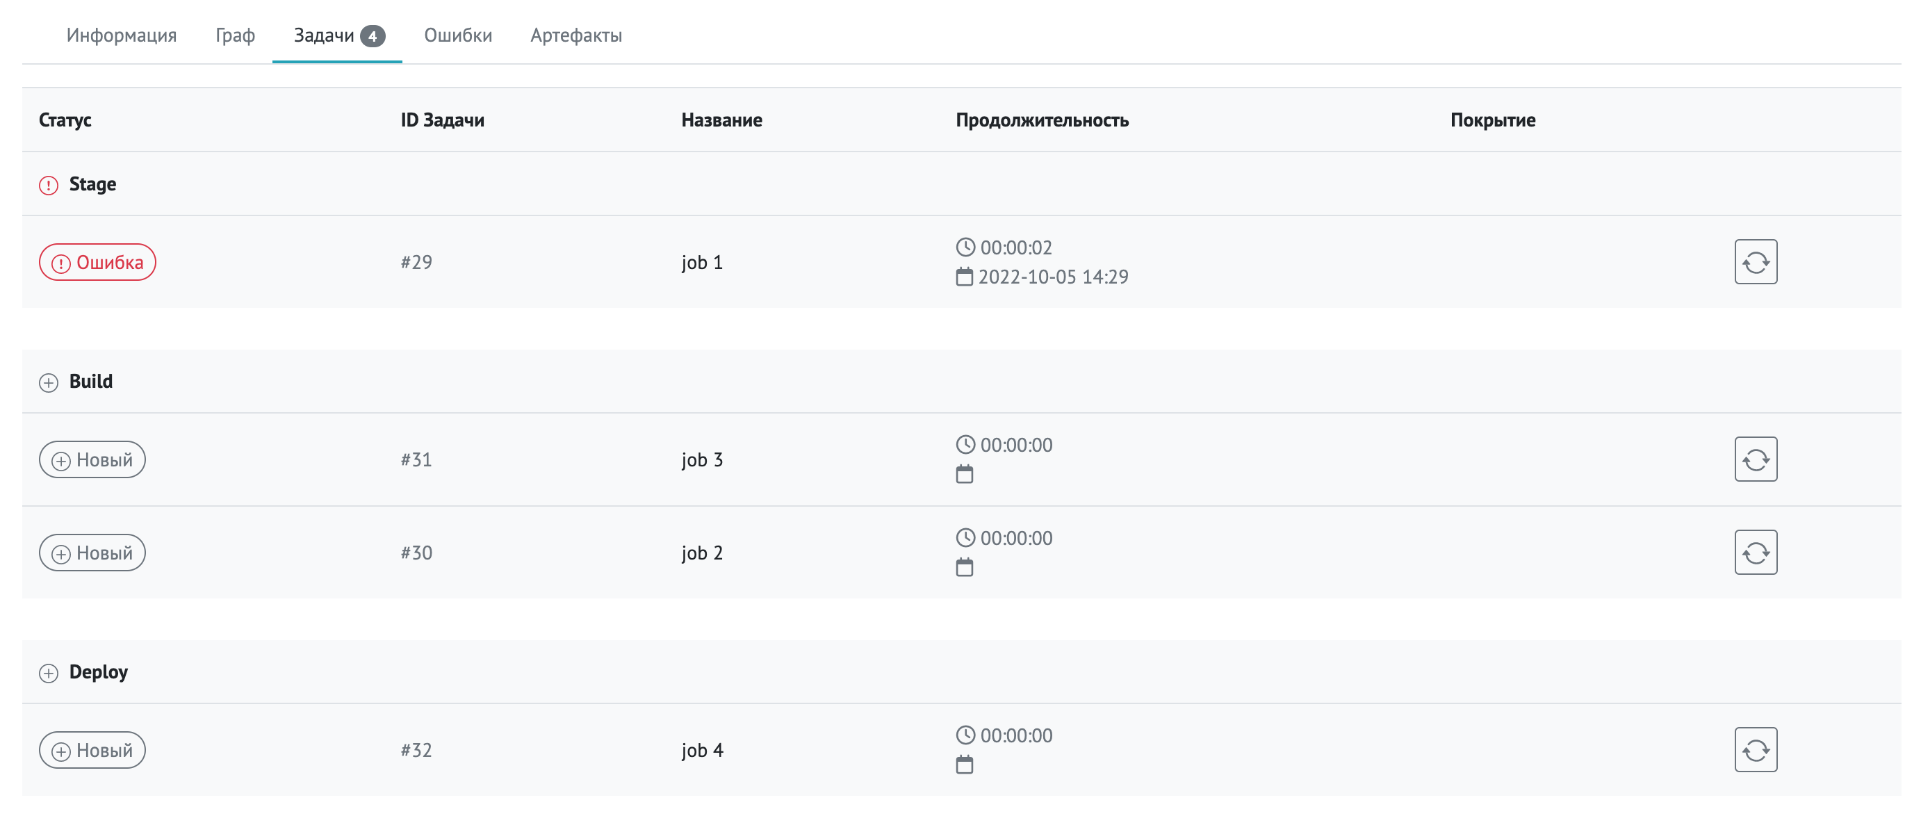The height and width of the screenshot is (816, 1921).
Task: Click the job 1 name
Action: (x=702, y=263)
